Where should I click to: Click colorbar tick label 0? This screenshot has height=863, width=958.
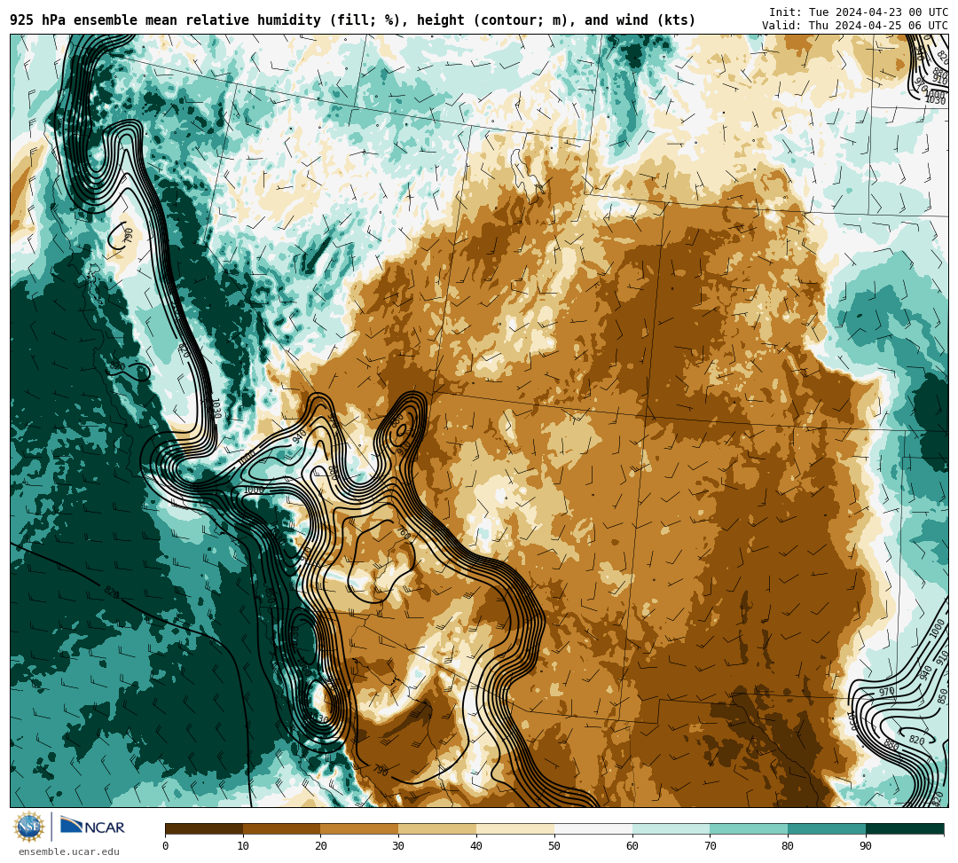pos(166,846)
